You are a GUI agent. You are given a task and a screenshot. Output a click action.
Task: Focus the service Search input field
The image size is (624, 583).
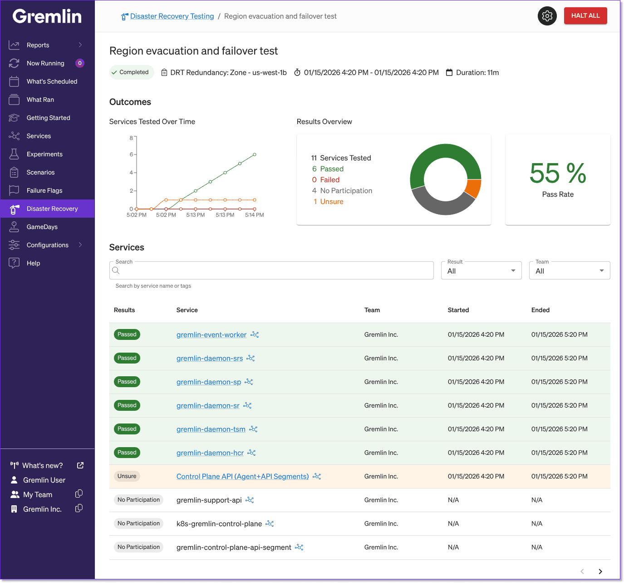pyautogui.click(x=271, y=270)
